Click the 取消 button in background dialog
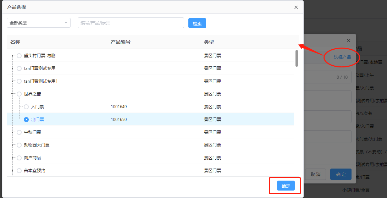Image resolution: width=387 pixels, height=198 pixels. [x=315, y=175]
